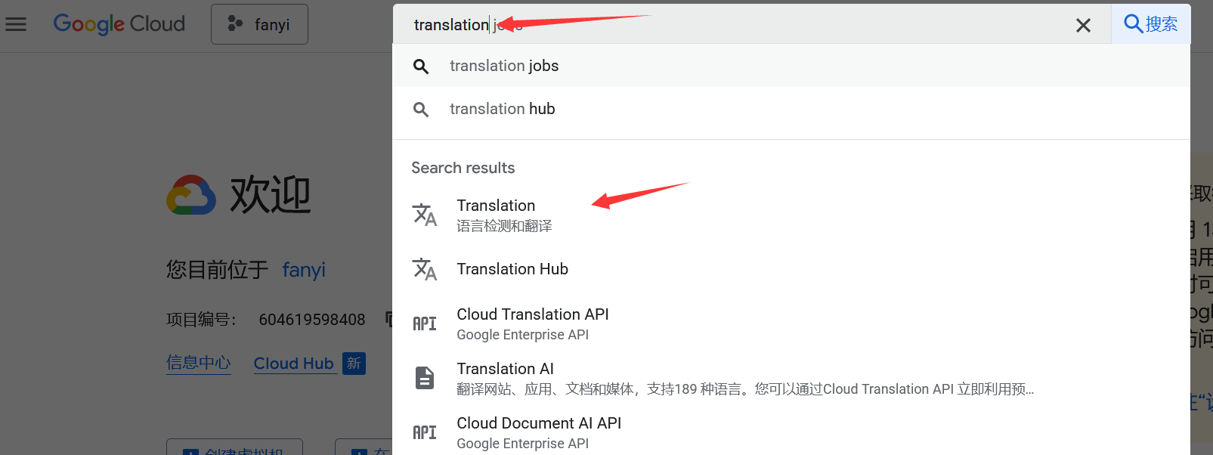Click the Google Cloud rainbow logo by 欢迎
The image size is (1213, 455).
pyautogui.click(x=191, y=195)
